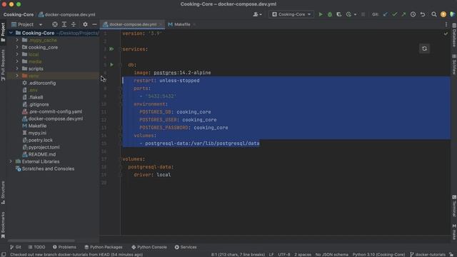457x257 pixels.
Task: Open Bookmarks tool window stripe
Action: pos(3,225)
